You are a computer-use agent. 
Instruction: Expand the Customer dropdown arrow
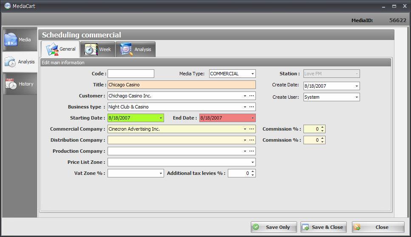point(245,96)
